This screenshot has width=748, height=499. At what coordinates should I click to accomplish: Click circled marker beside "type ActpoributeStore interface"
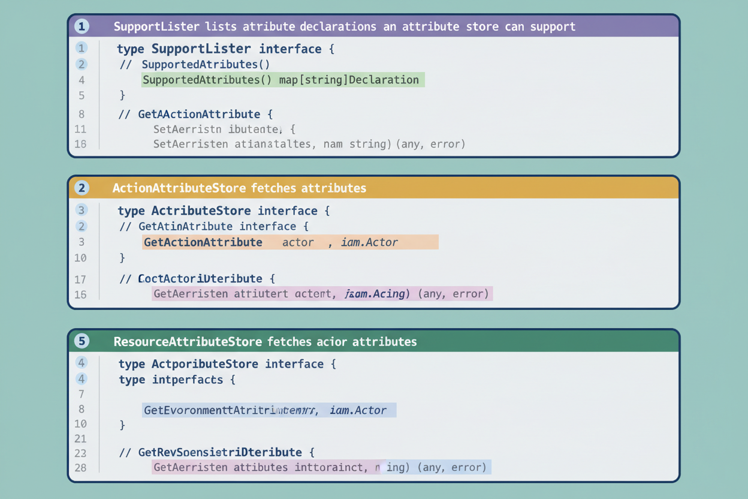(82, 363)
